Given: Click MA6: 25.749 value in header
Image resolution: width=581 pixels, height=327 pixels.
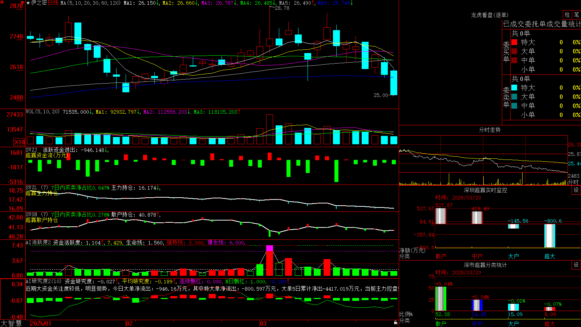Looking at the screenshot, I should pos(336,3).
